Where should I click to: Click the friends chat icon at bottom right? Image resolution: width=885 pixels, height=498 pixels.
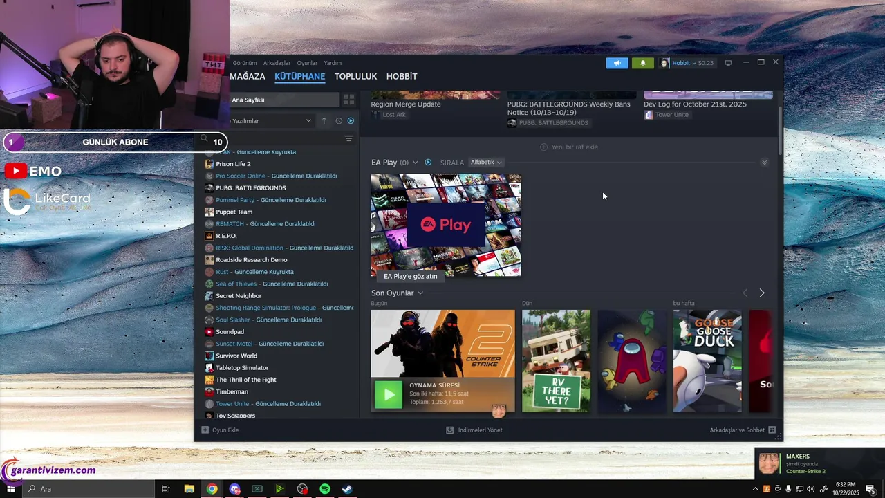point(772,430)
